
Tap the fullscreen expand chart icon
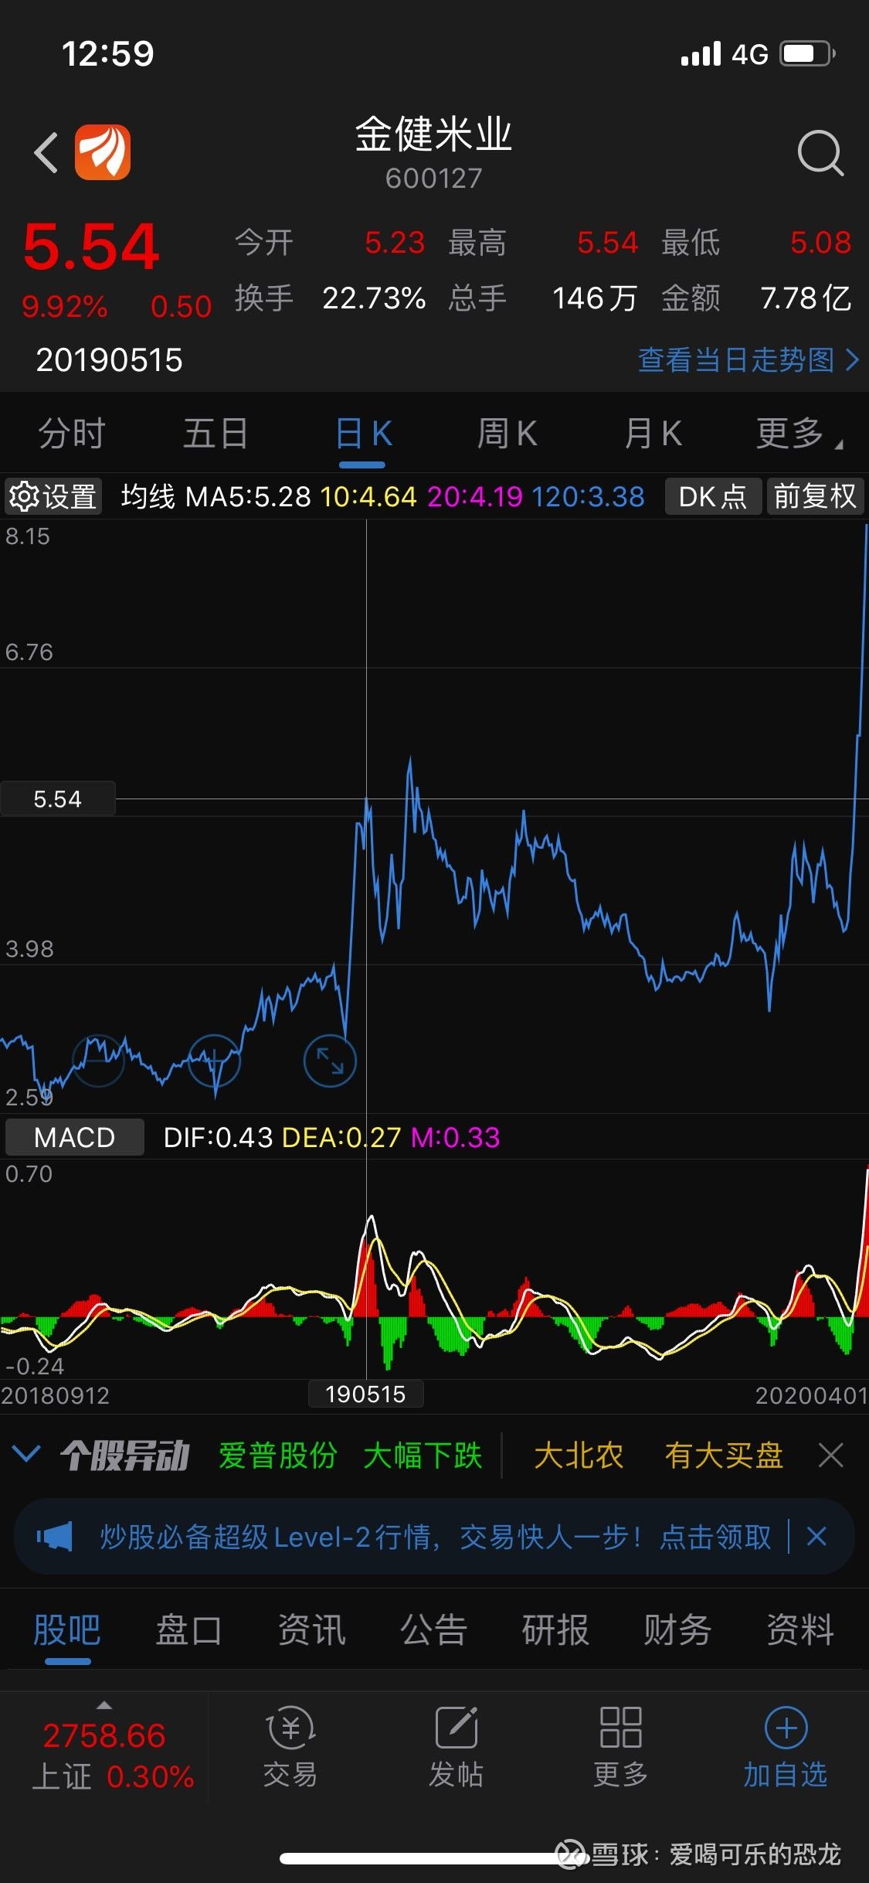pos(330,1061)
